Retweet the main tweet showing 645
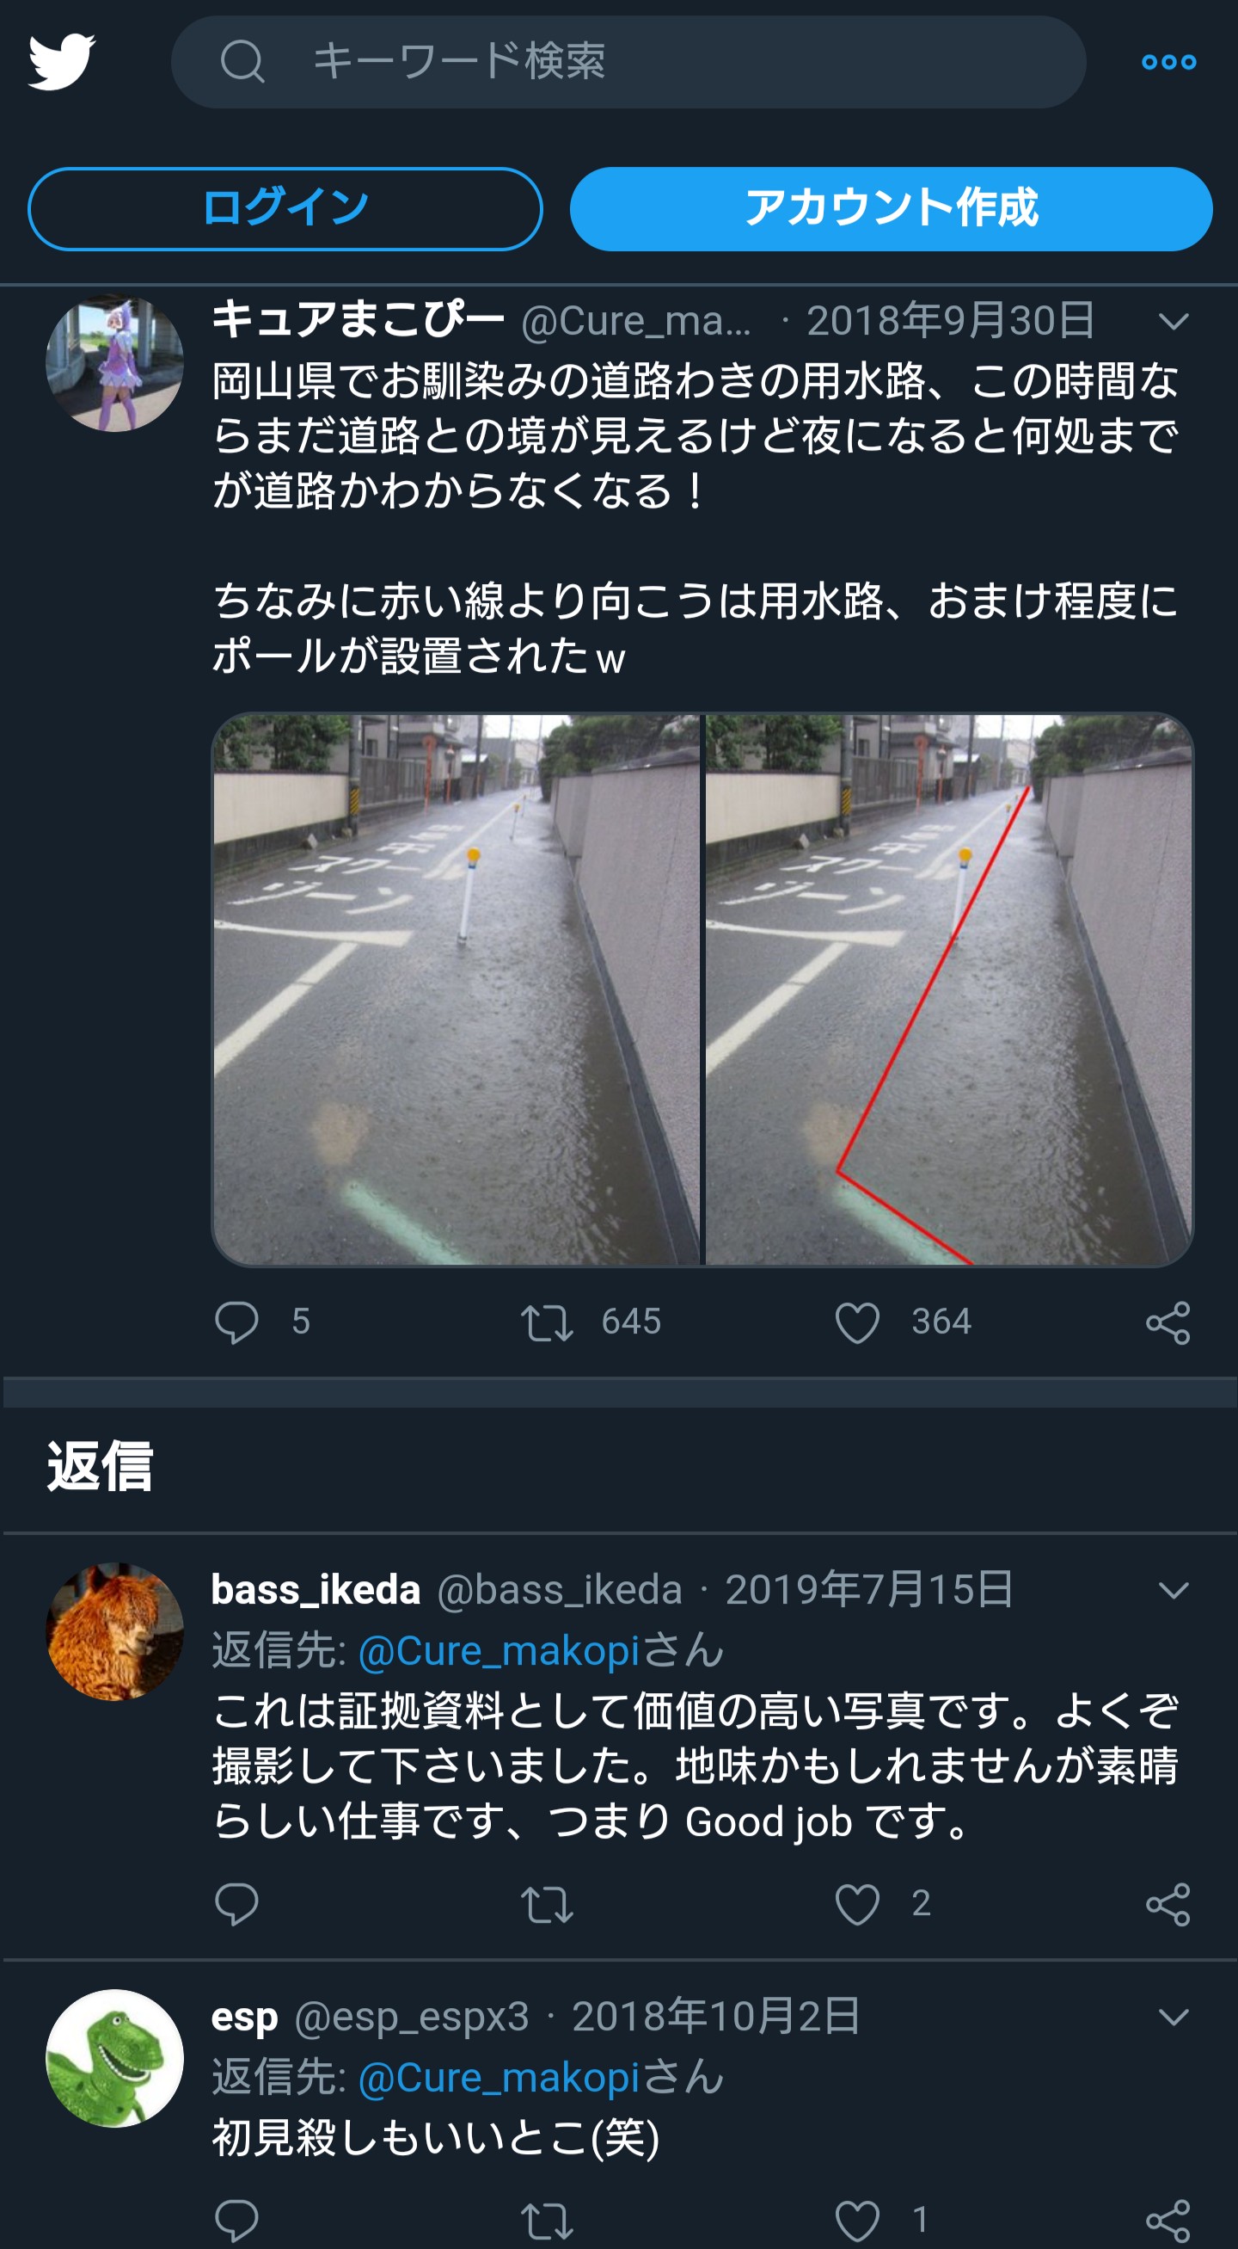The width and height of the screenshot is (1238, 2249). point(547,1322)
